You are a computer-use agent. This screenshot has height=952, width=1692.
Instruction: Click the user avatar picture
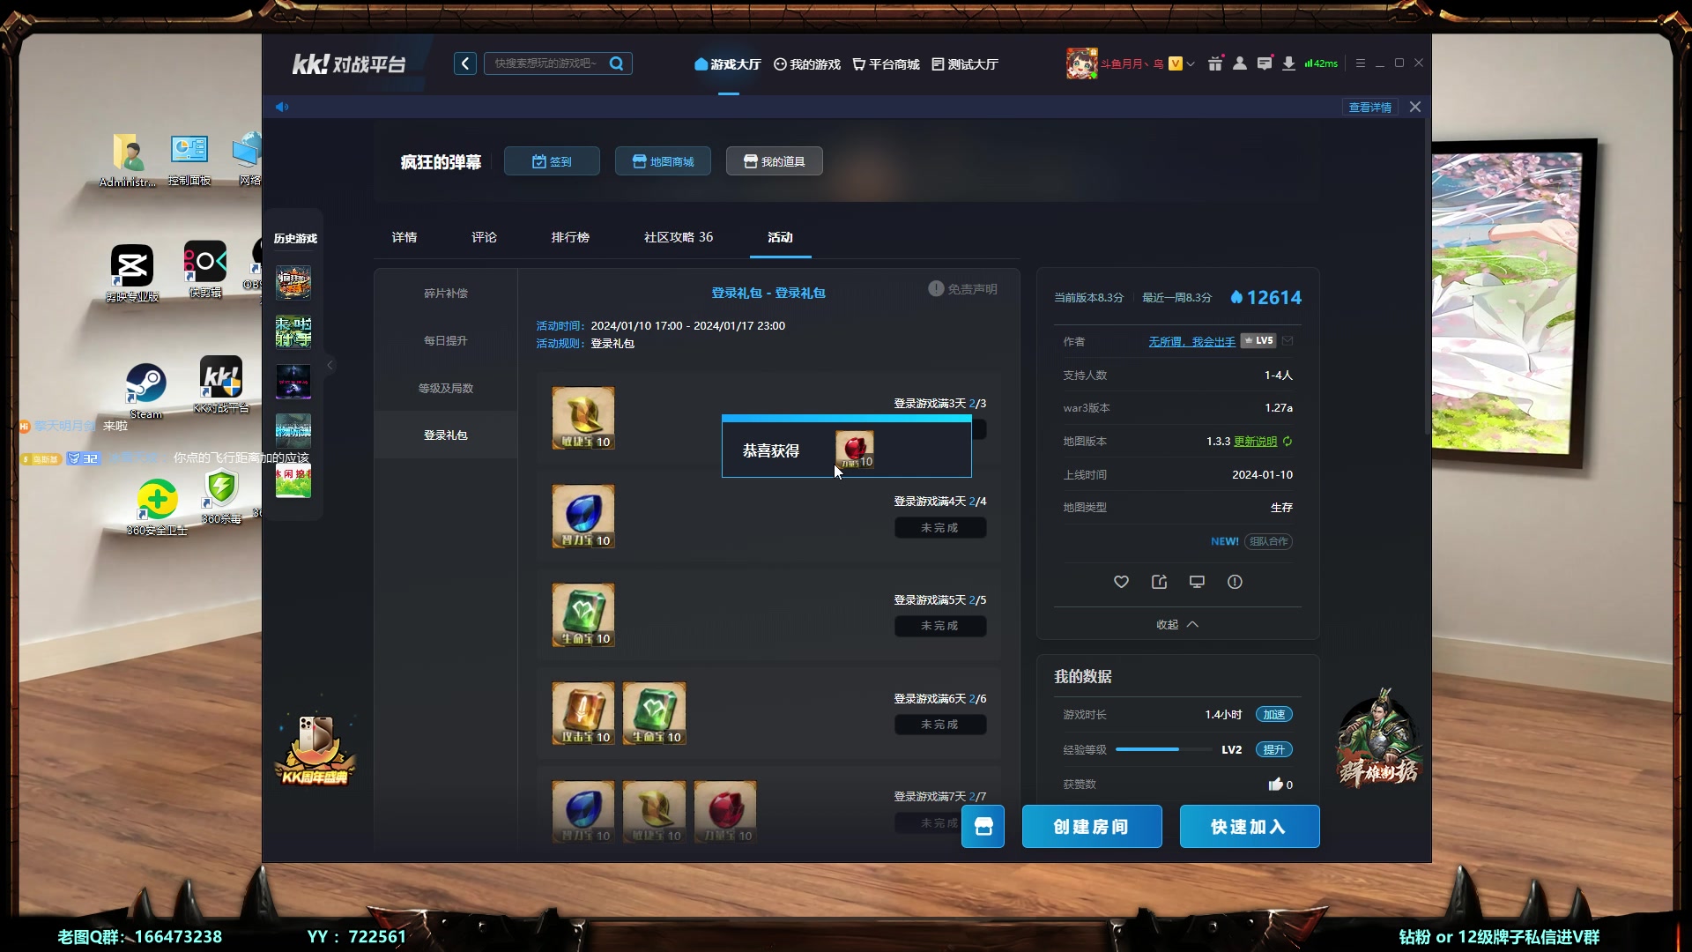point(1081,63)
